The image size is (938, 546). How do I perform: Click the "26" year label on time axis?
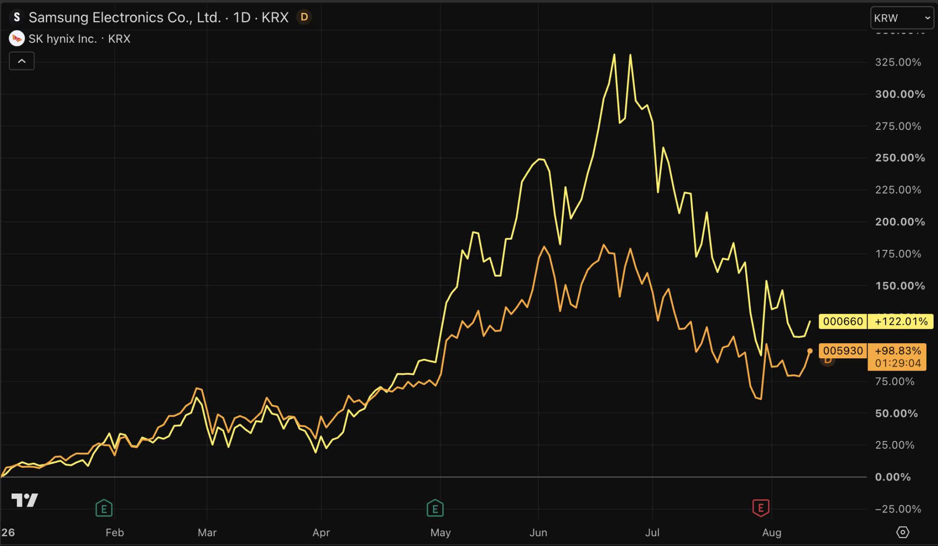(x=8, y=532)
